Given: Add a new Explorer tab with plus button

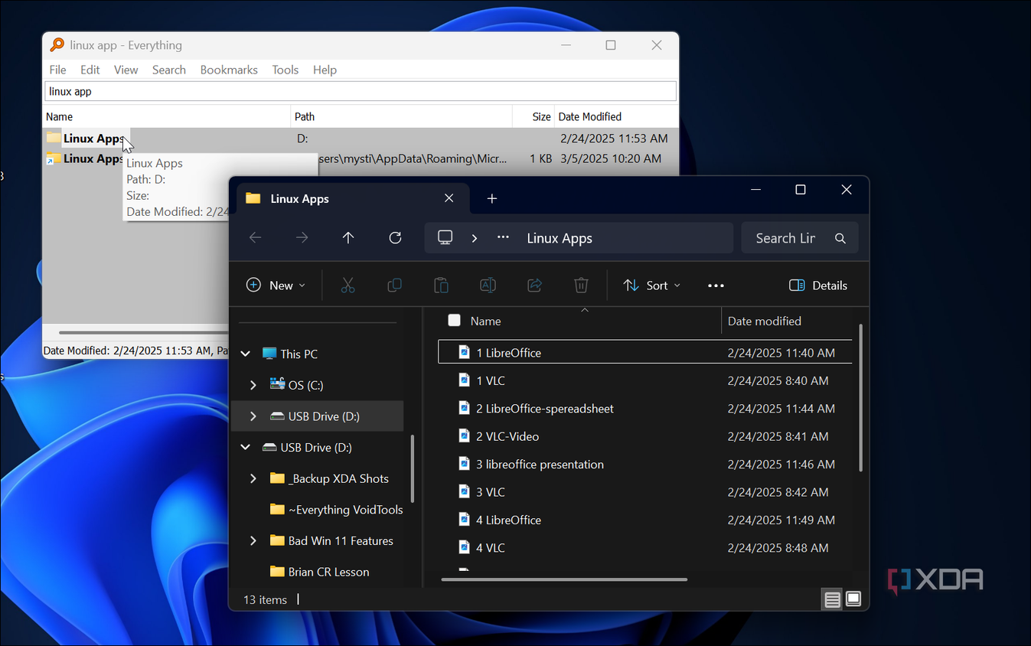Looking at the screenshot, I should point(492,198).
